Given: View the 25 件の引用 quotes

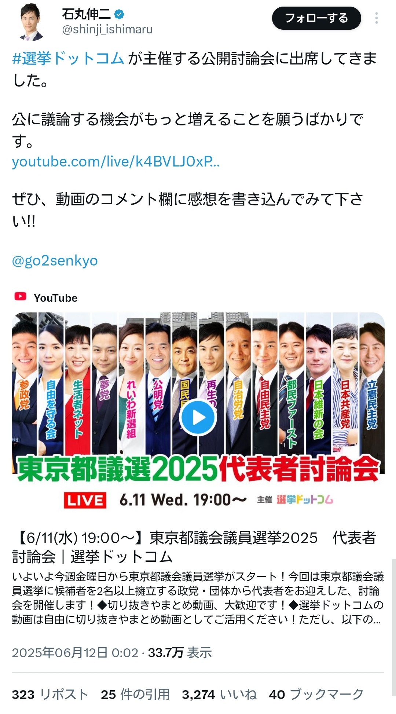Looking at the screenshot, I should pos(135,694).
